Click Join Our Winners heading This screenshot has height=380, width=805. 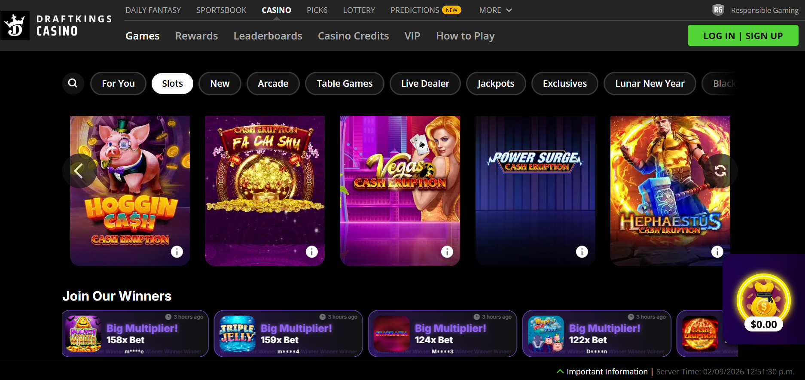[117, 296]
